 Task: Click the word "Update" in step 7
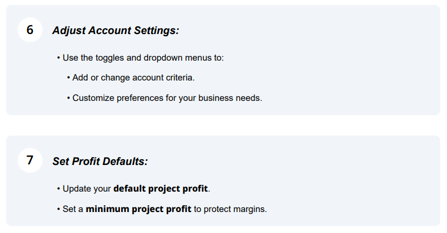click(75, 188)
